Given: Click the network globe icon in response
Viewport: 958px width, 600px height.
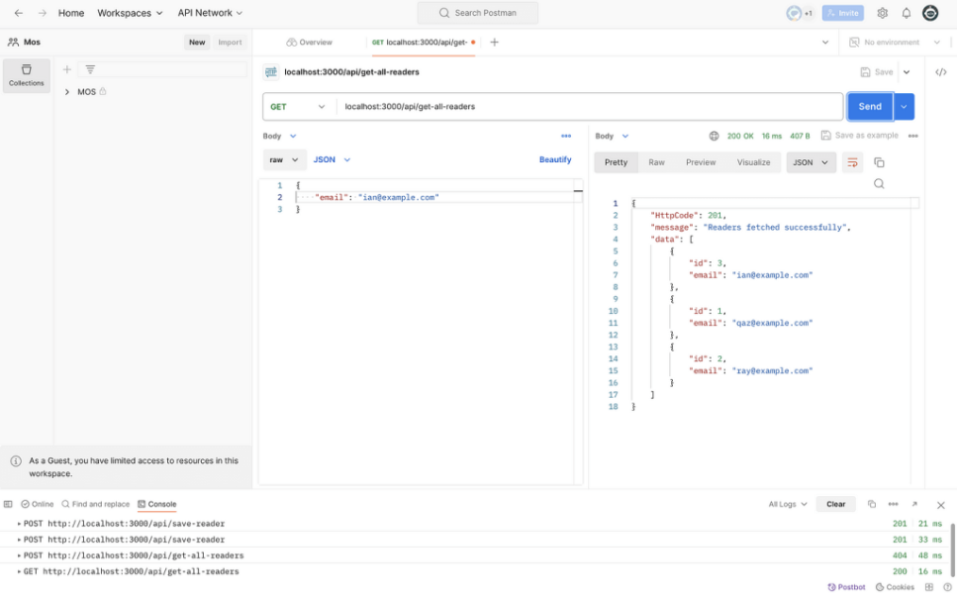Looking at the screenshot, I should pyautogui.click(x=714, y=136).
